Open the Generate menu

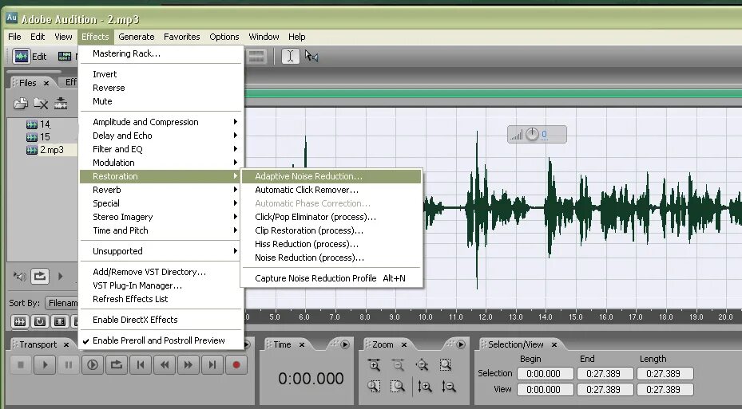click(x=137, y=37)
